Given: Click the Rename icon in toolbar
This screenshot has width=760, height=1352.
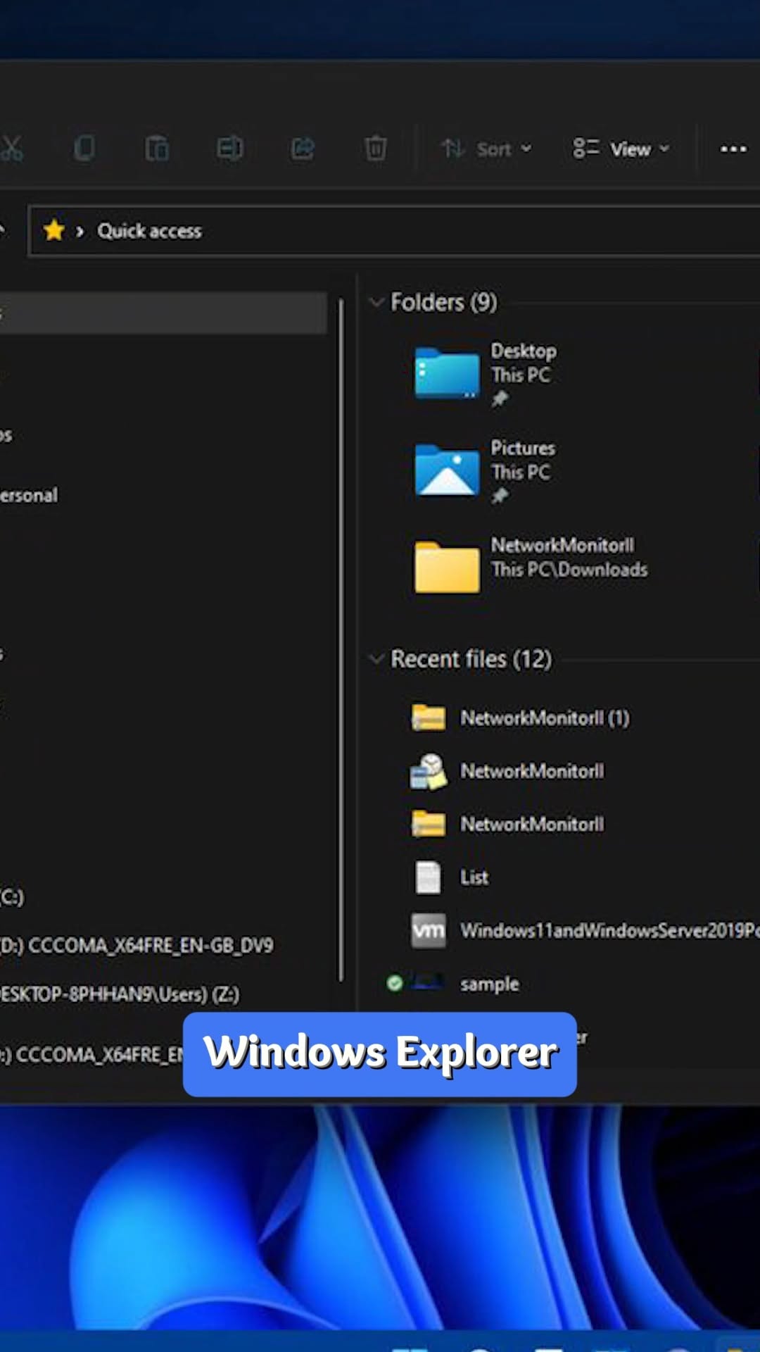Looking at the screenshot, I should pos(230,149).
